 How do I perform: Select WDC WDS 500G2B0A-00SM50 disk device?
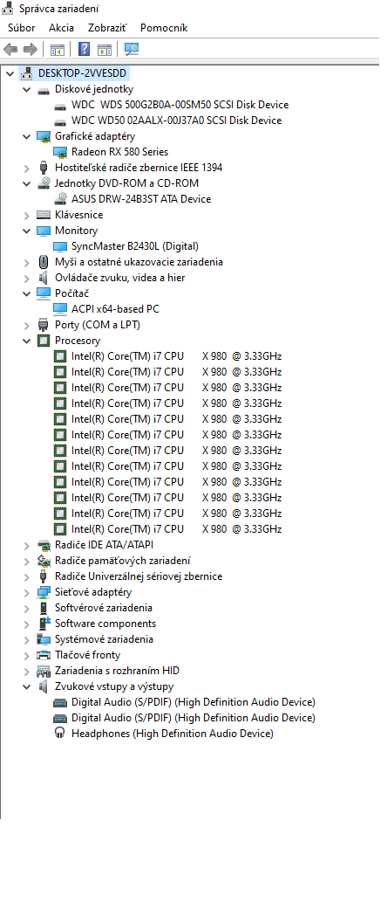[x=180, y=105]
